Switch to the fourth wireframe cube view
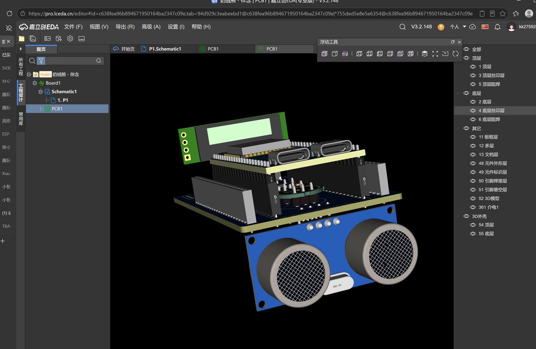 (390, 54)
